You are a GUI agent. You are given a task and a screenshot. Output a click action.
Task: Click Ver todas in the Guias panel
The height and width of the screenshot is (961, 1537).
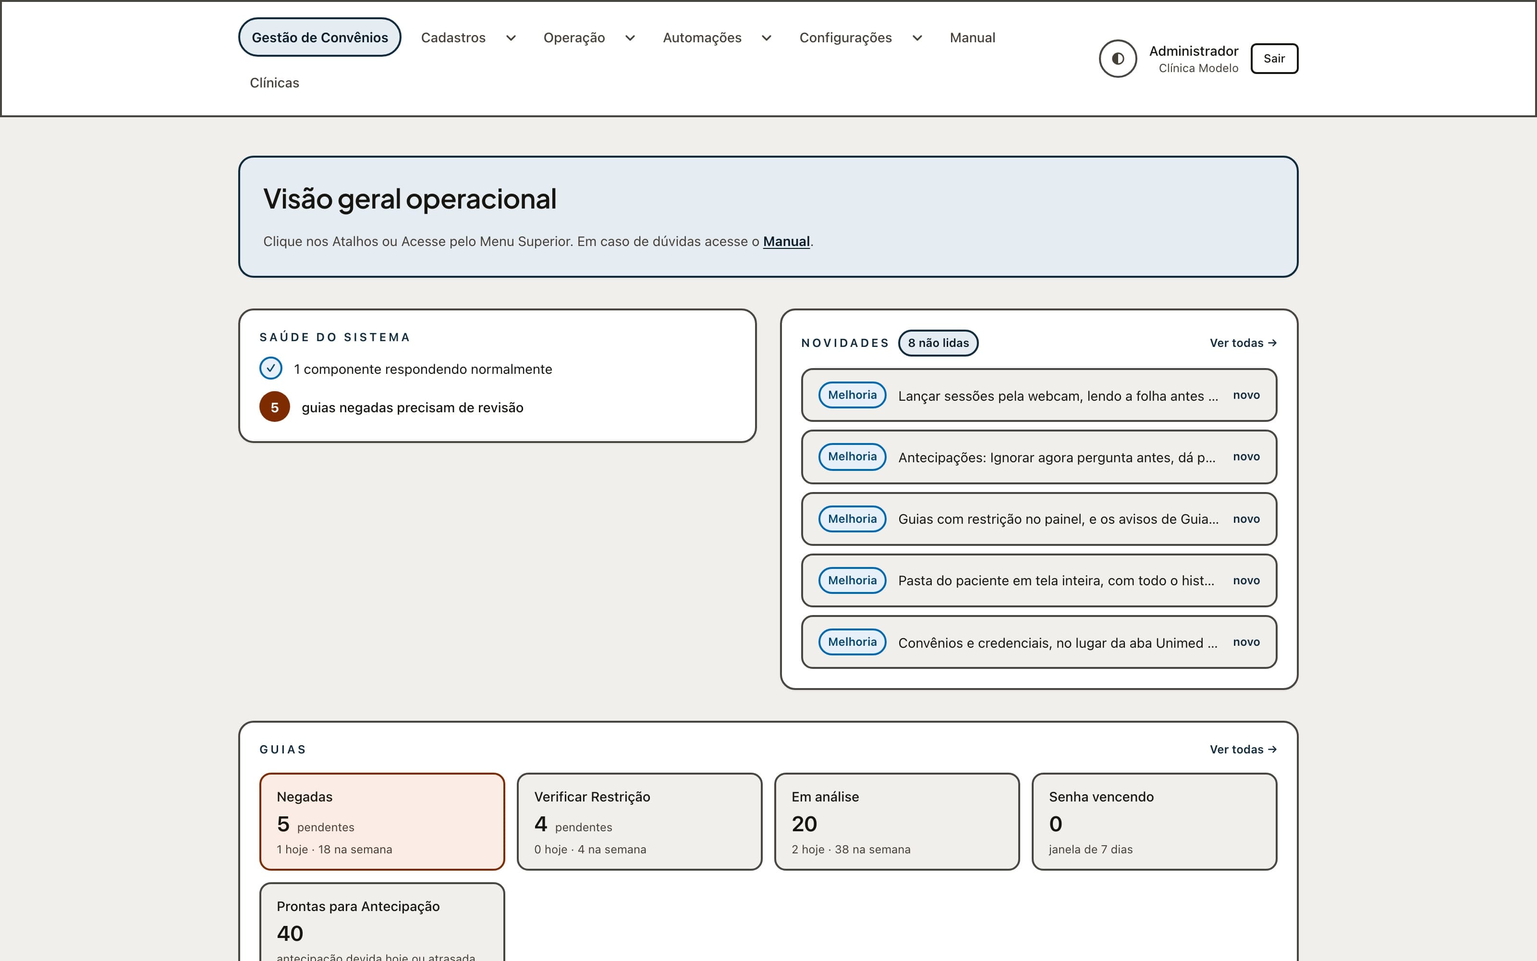(x=1243, y=750)
